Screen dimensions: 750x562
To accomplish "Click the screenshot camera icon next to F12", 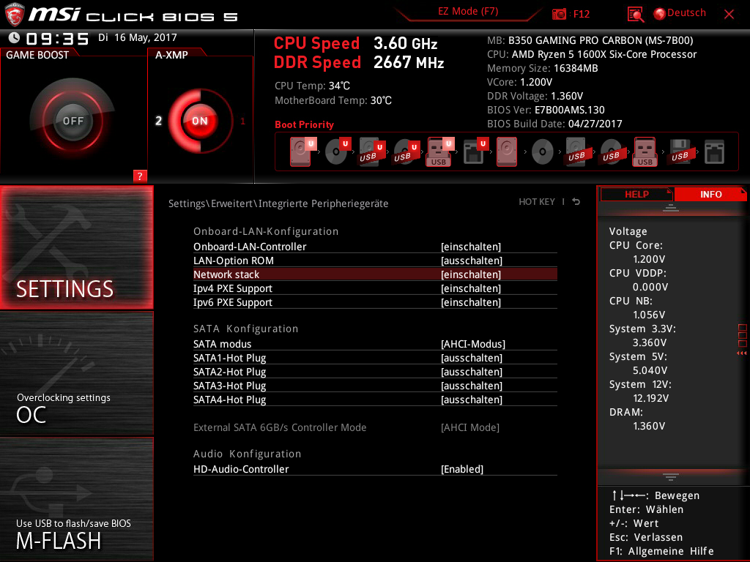I will click(559, 14).
